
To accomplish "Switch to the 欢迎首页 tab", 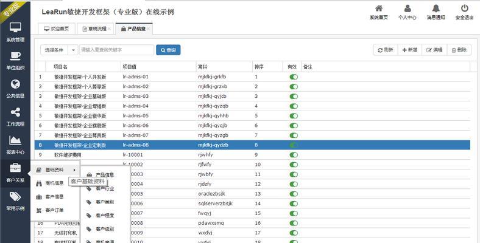I will (x=56, y=29).
